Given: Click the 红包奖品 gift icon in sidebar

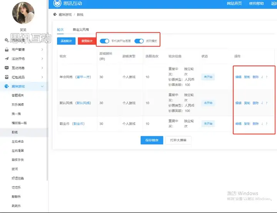Looking at the screenshot, I should (7, 77).
